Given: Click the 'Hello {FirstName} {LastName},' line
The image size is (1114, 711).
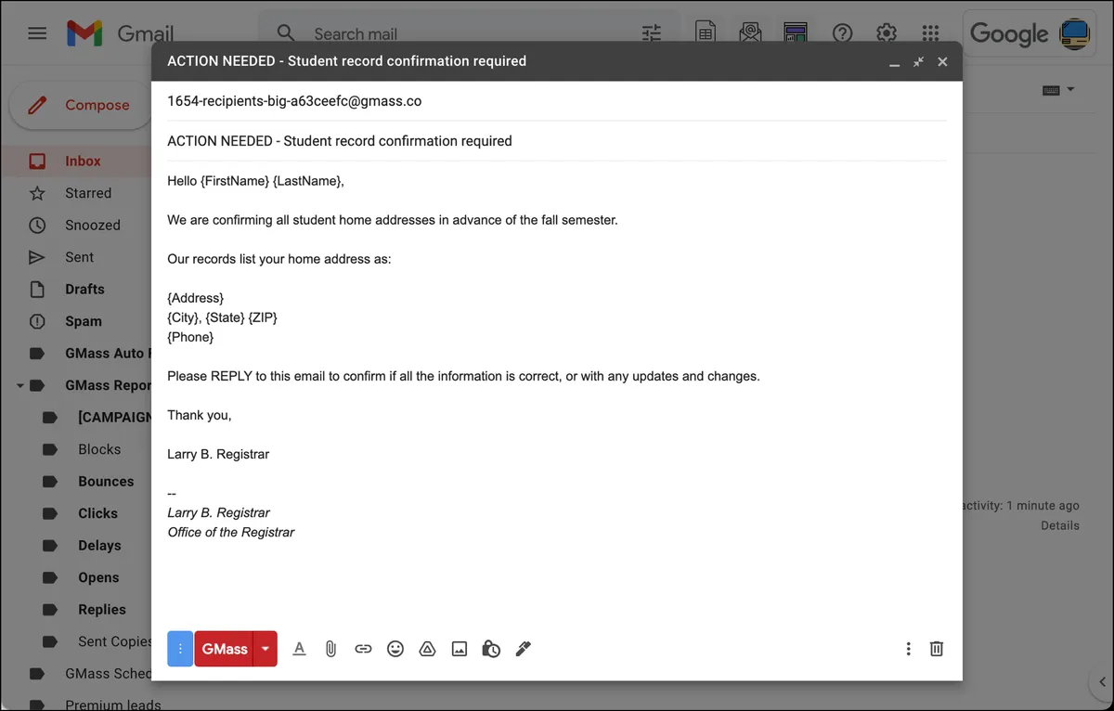Looking at the screenshot, I should [256, 181].
